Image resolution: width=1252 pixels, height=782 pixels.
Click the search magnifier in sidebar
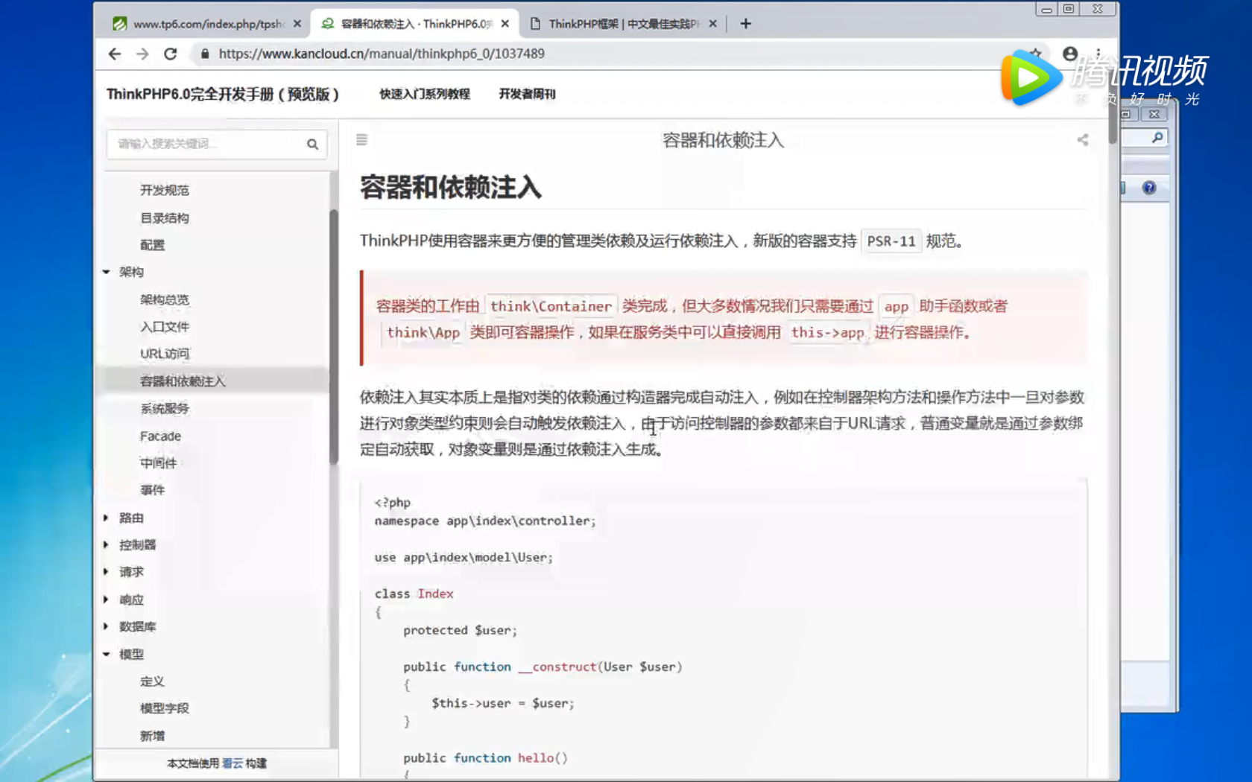312,144
